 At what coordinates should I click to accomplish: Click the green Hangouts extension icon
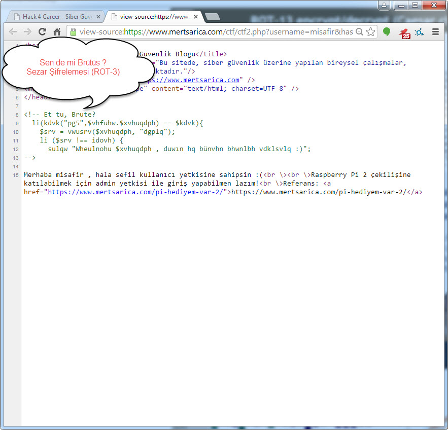click(x=387, y=32)
